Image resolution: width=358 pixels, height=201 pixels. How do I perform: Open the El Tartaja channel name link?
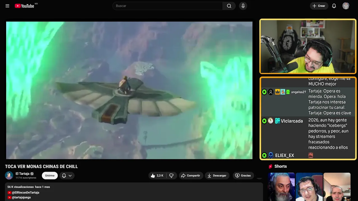(22, 174)
